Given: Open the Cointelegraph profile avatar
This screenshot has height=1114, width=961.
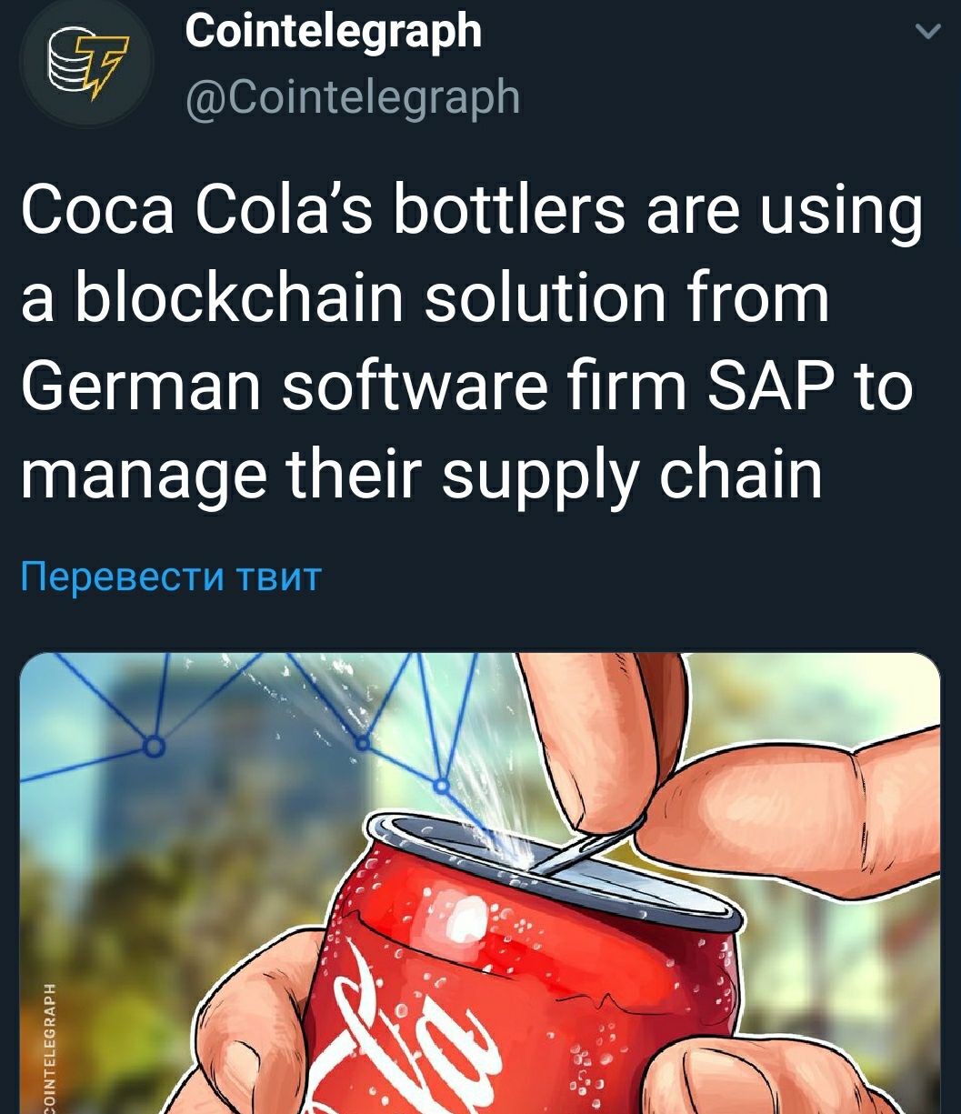Looking at the screenshot, I should (x=87, y=64).
